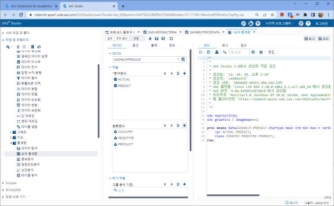Add a column to 분석변수 with plus icon

coord(184,74)
